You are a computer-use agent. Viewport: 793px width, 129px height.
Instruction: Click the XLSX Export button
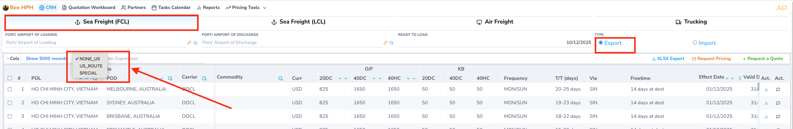point(668,58)
